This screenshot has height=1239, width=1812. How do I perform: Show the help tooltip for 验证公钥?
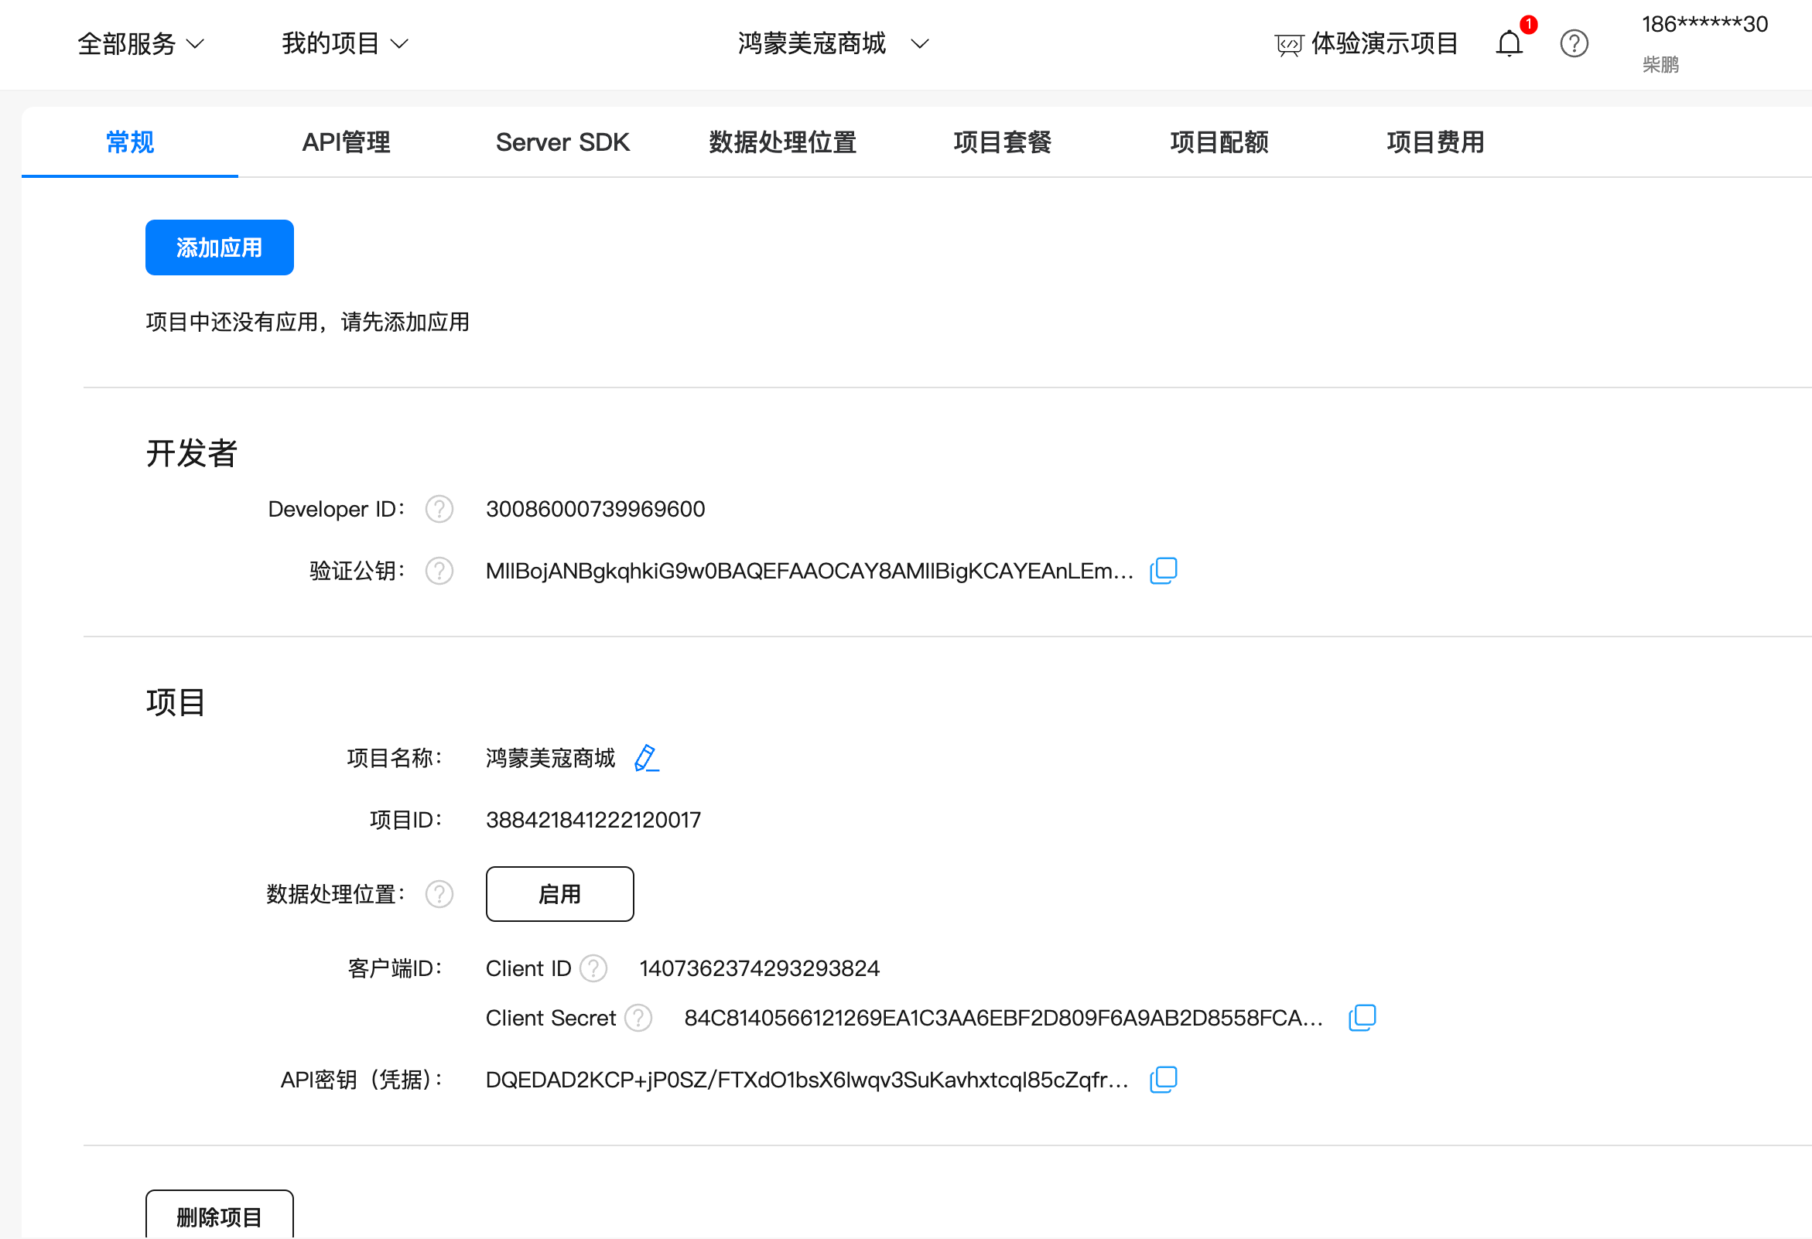[x=439, y=572]
